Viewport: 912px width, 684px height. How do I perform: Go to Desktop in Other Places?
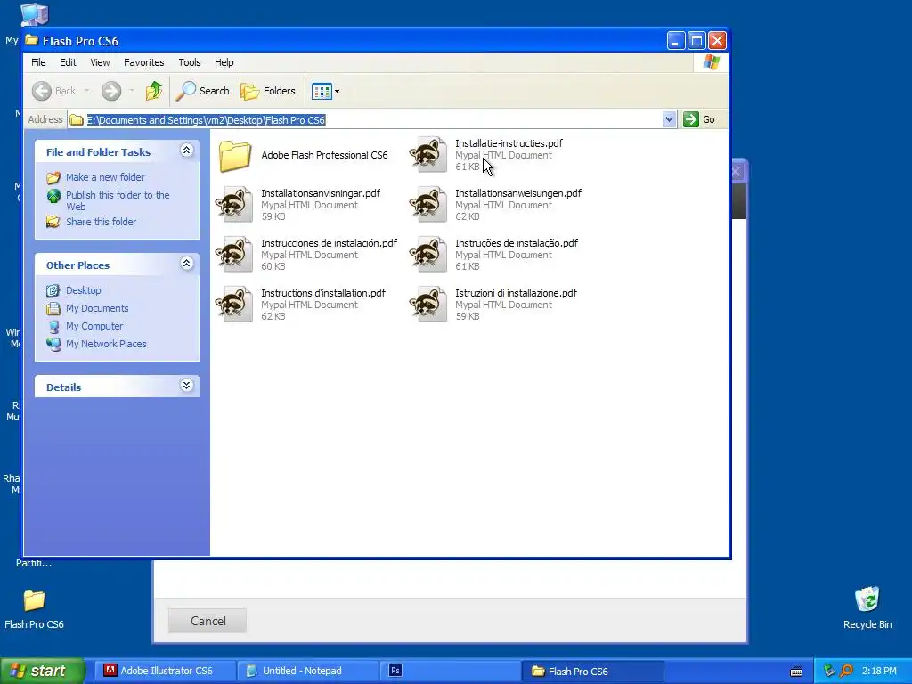[83, 290]
